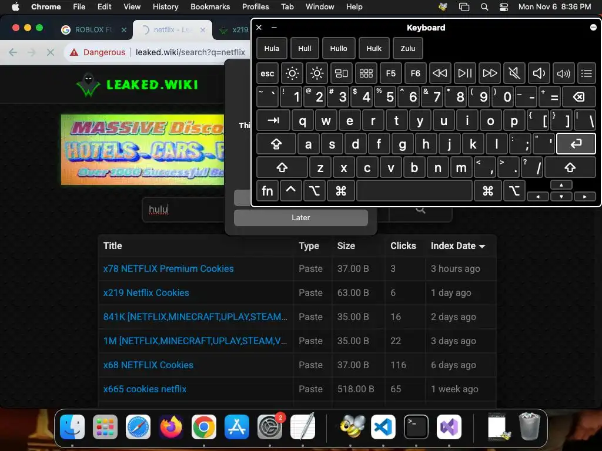This screenshot has height=451, width=602.
Task: Click the Dangerous site warning indicator
Action: (98, 52)
